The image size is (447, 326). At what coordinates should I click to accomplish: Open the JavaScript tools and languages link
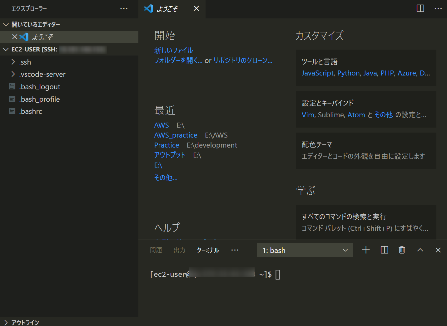tap(317, 73)
